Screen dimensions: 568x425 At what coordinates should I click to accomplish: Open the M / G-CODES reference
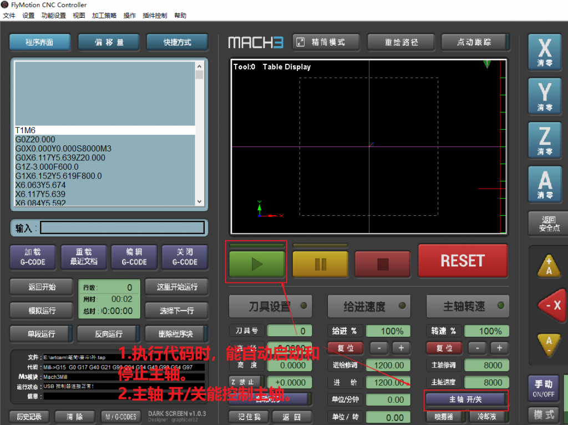tap(121, 417)
